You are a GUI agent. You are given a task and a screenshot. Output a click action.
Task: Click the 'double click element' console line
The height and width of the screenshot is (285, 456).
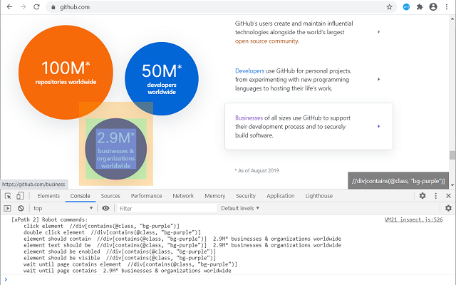[113, 232]
